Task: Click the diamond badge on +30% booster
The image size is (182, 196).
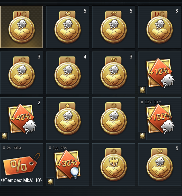Action: [50, 182]
